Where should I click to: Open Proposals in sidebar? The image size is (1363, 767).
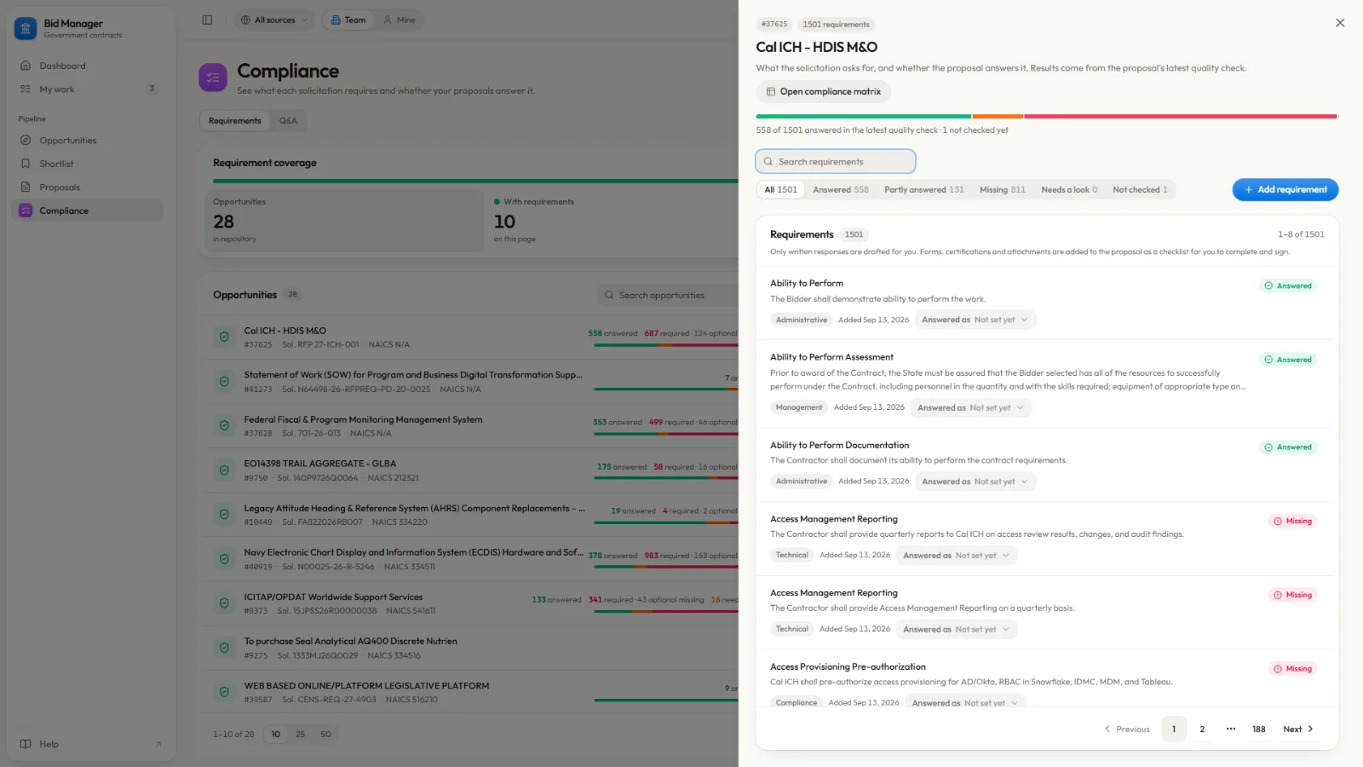(x=88, y=187)
